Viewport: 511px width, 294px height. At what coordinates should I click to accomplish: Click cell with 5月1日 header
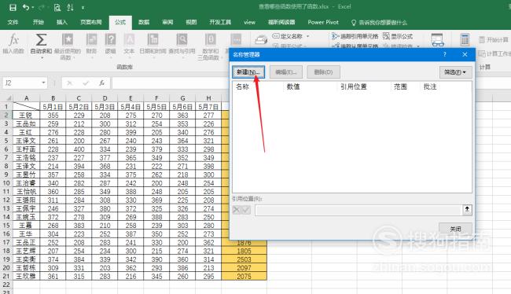pos(53,107)
